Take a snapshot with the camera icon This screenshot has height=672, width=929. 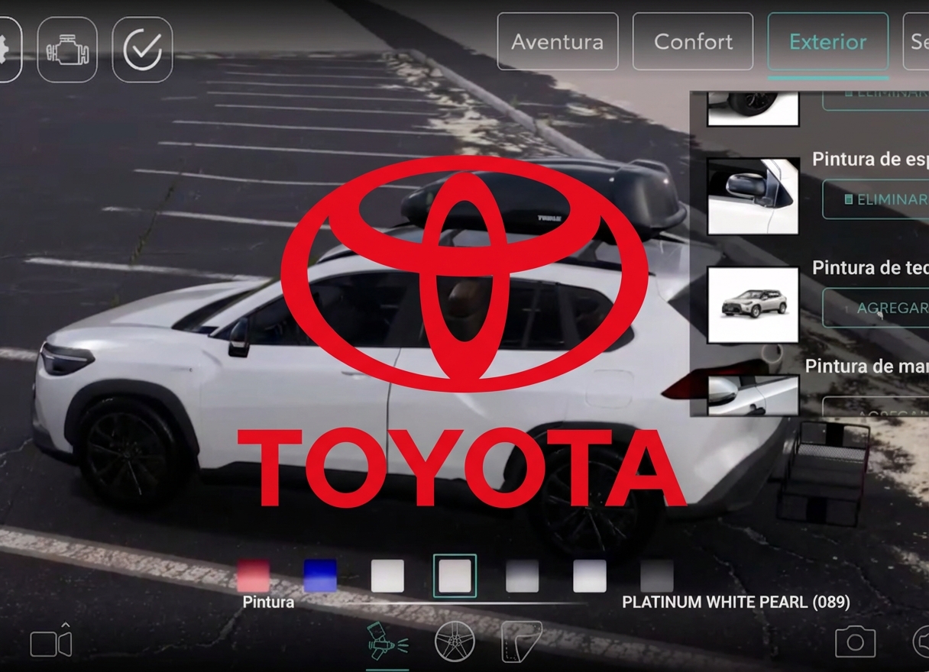pyautogui.click(x=855, y=641)
